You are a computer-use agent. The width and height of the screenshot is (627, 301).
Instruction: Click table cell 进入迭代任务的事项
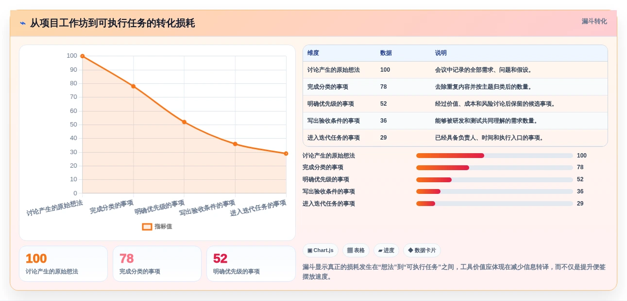(x=334, y=138)
